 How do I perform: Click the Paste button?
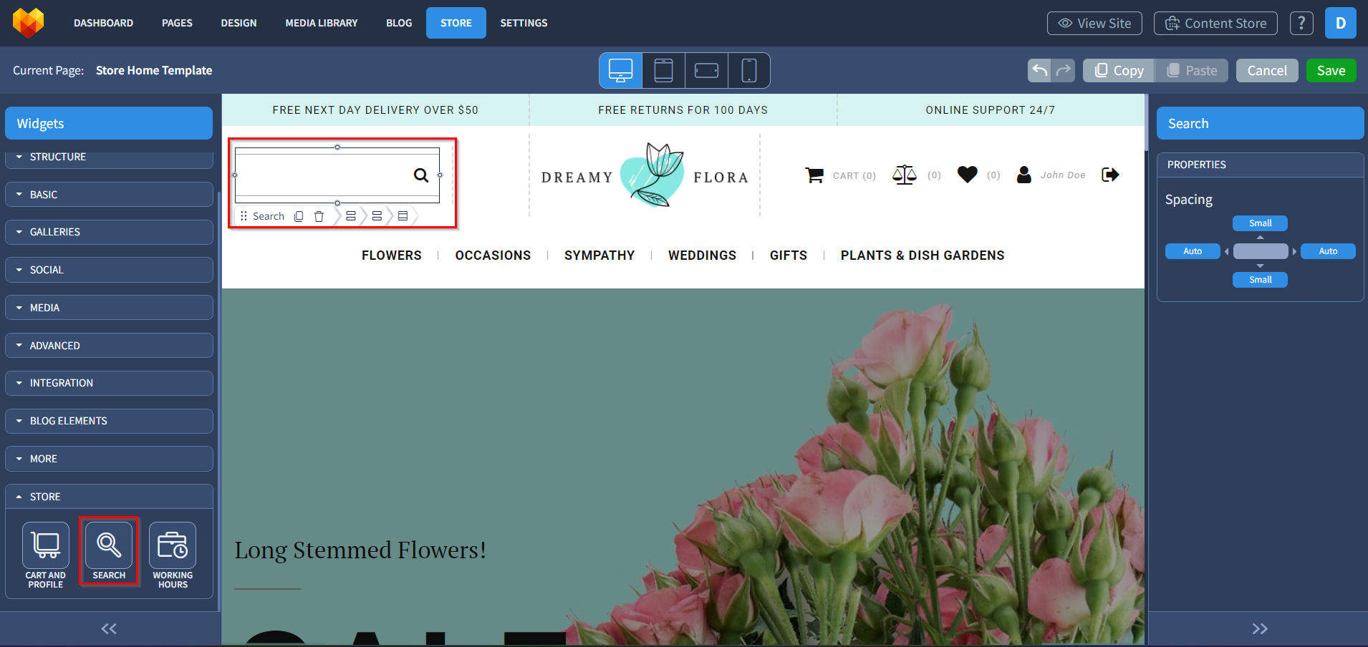pos(1192,70)
